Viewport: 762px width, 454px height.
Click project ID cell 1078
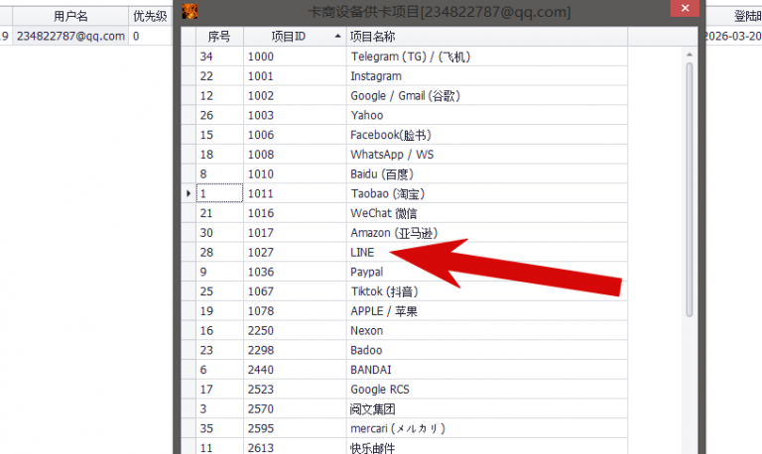pos(295,310)
